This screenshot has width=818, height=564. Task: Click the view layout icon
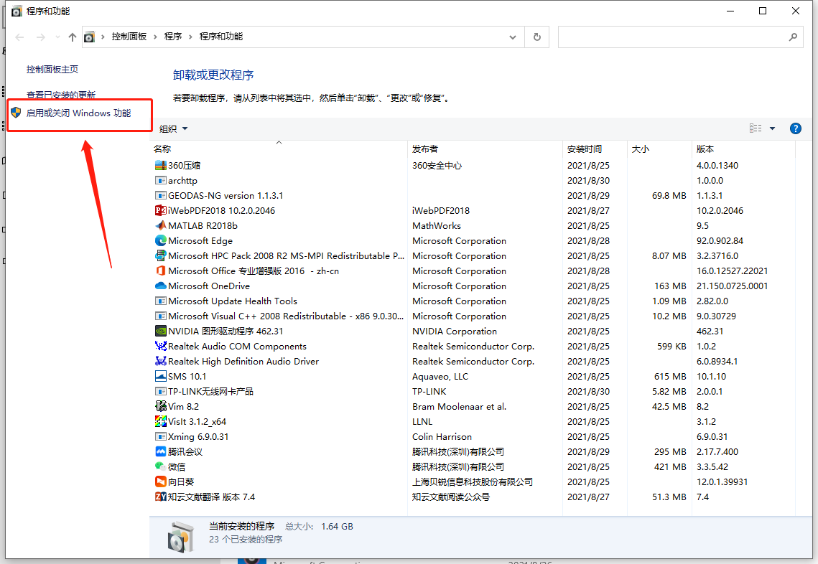[756, 128]
